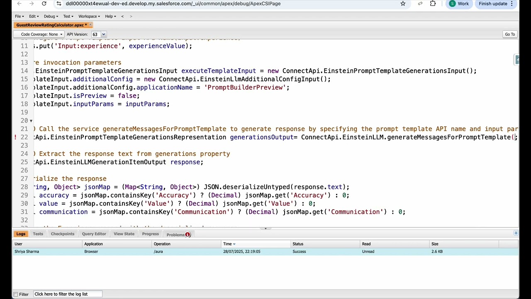
Task: Expand the side panel handle at the editor's right edge
Action: 517,60
